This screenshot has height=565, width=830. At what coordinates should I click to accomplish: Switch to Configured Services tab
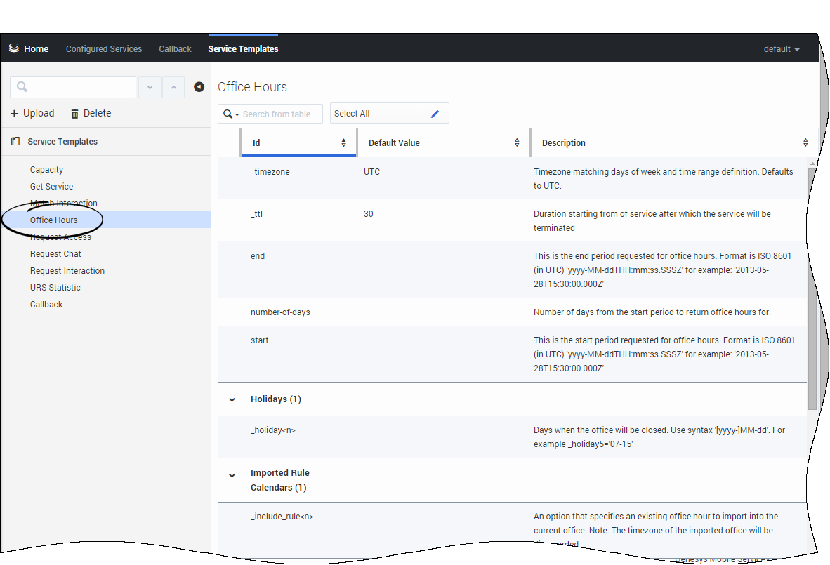(x=104, y=49)
